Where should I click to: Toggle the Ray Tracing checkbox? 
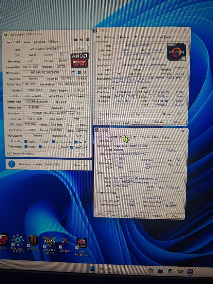(40, 147)
